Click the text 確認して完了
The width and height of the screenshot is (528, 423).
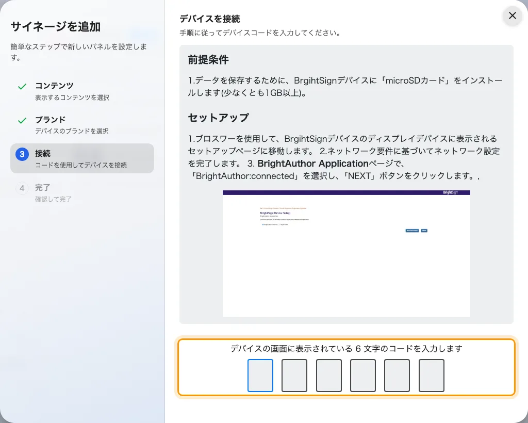(x=53, y=199)
